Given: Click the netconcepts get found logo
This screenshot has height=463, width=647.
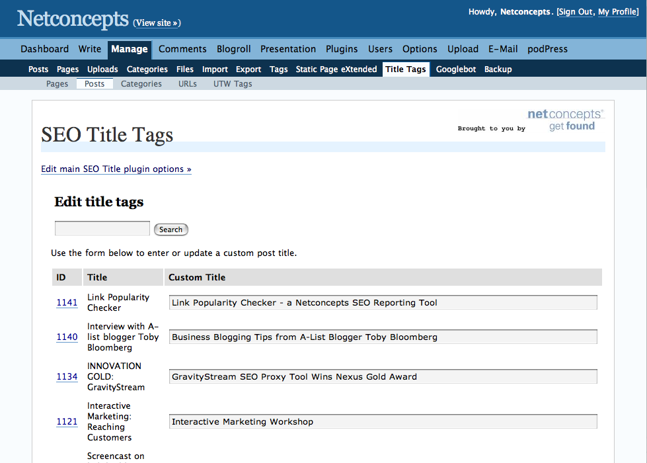Looking at the screenshot, I should tap(566, 120).
